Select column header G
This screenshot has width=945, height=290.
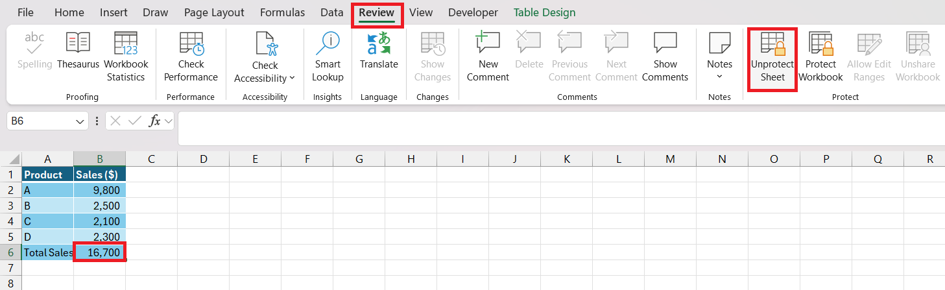click(x=359, y=159)
